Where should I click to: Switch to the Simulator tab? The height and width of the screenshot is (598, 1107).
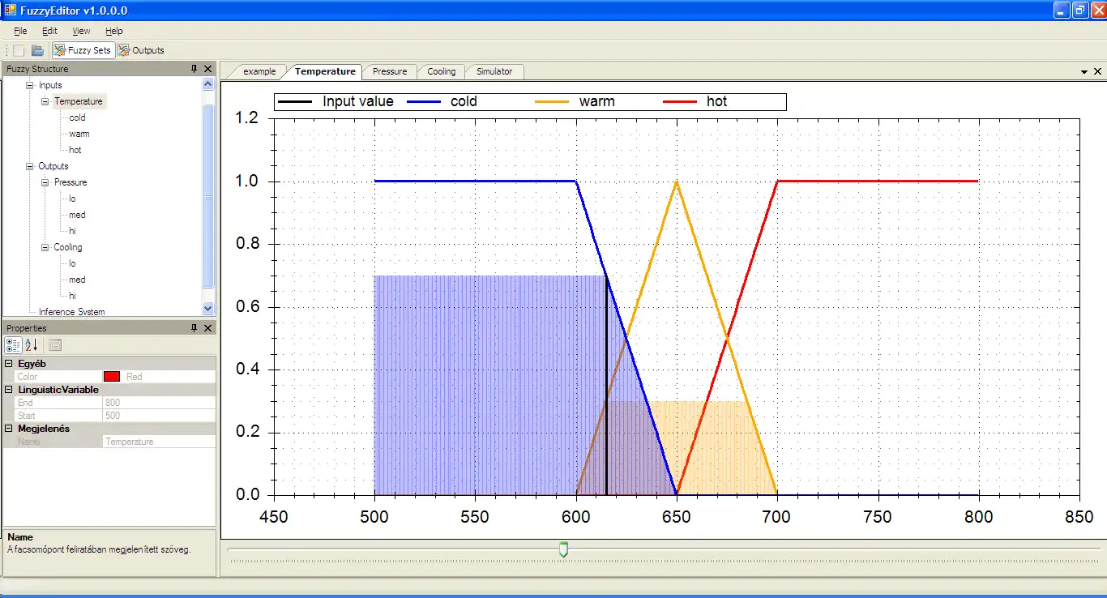494,71
